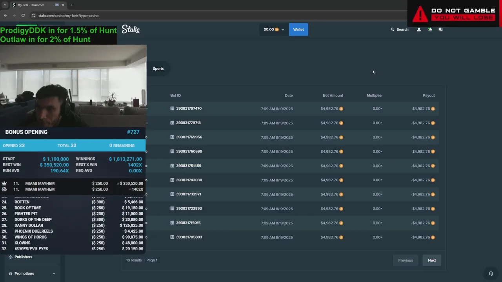Screen dimensions: 502x282
Task: Open live support headset icon
Action: click(x=491, y=273)
